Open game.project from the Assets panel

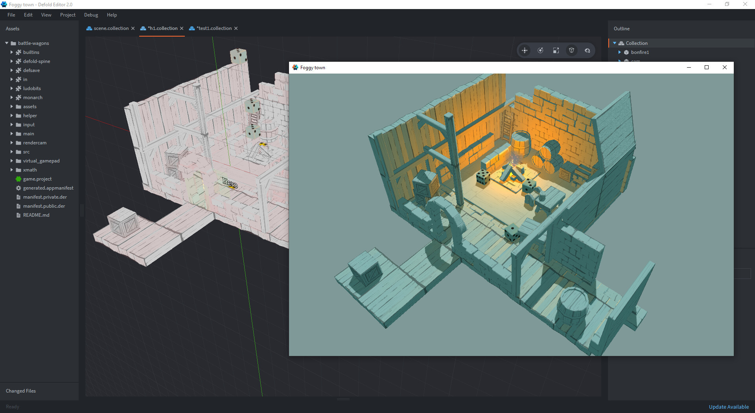[37, 179]
